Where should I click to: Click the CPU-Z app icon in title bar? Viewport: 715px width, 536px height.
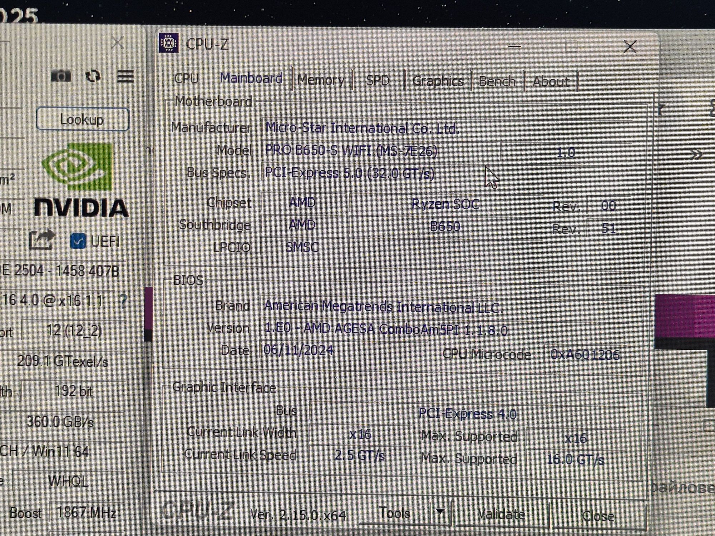[169, 43]
